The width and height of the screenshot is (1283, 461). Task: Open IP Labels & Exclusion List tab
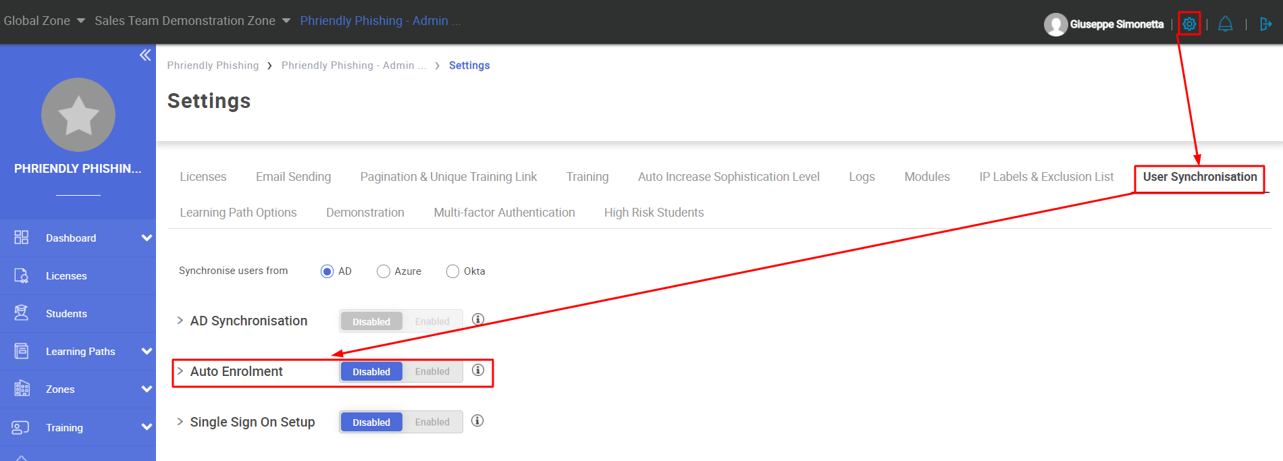tap(1047, 177)
